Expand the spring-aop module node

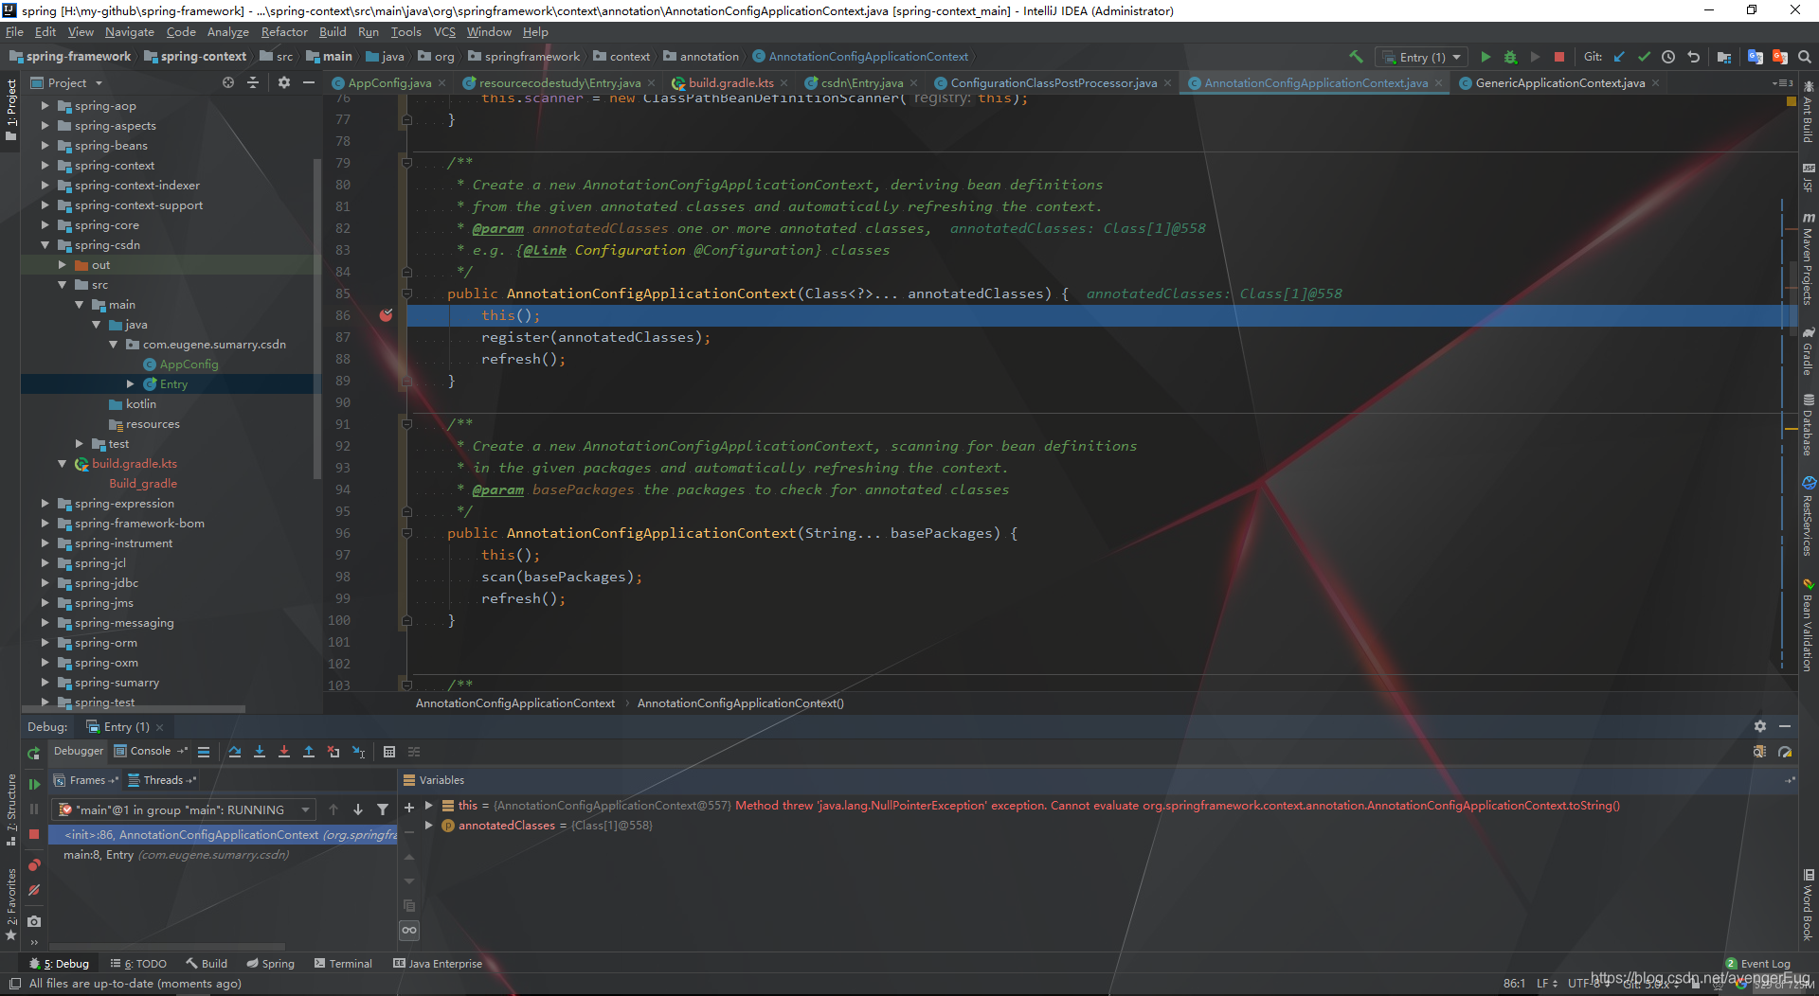tap(45, 106)
